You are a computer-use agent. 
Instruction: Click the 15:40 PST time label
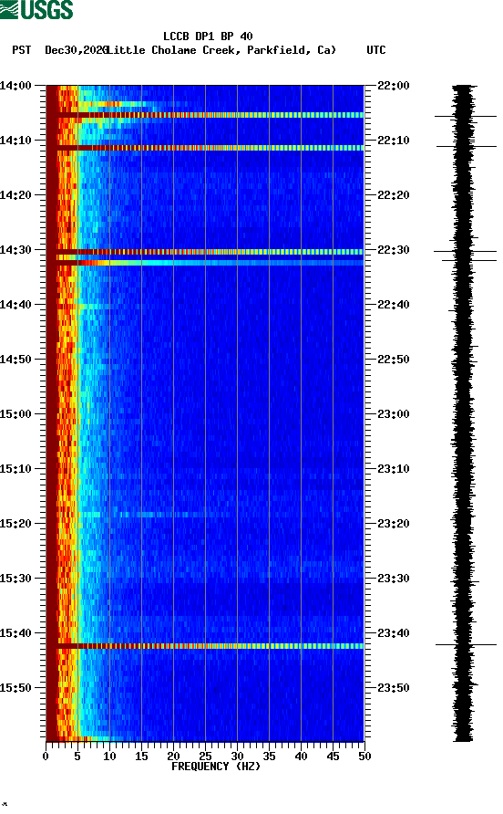(x=15, y=633)
